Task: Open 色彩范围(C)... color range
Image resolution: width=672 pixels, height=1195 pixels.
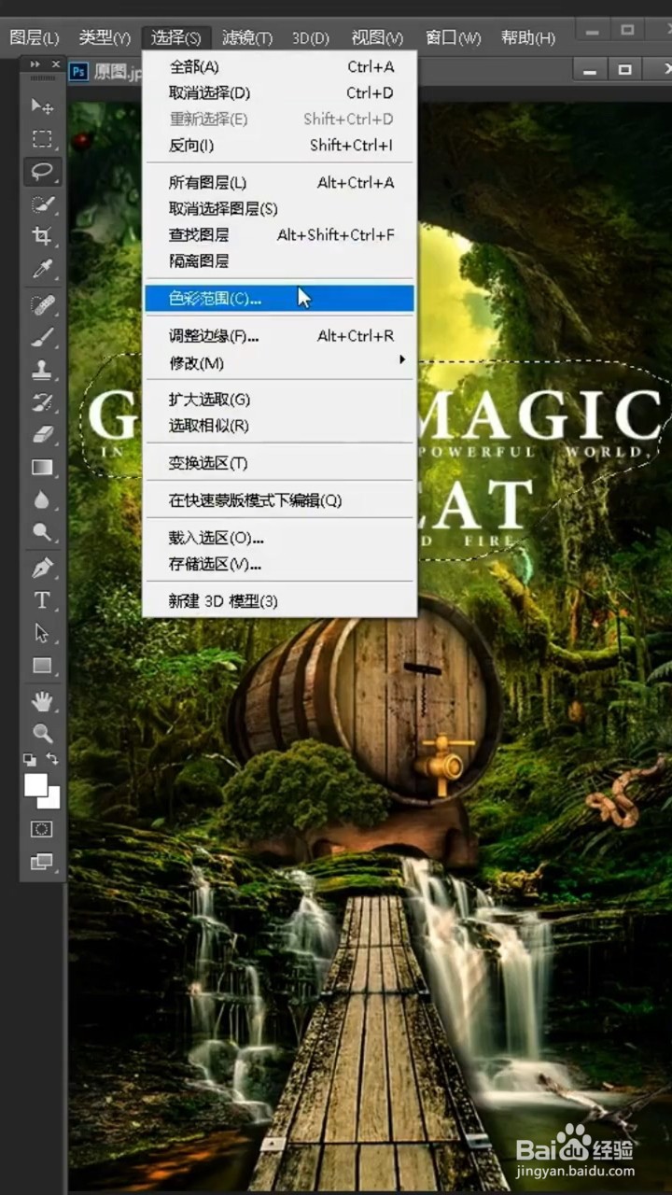Action: pos(279,299)
